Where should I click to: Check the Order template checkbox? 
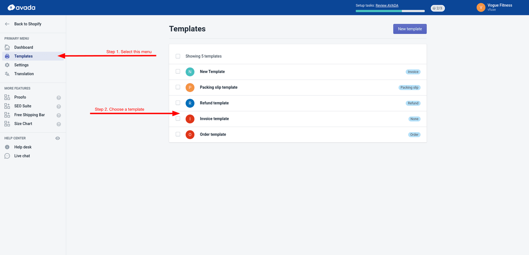click(178, 134)
